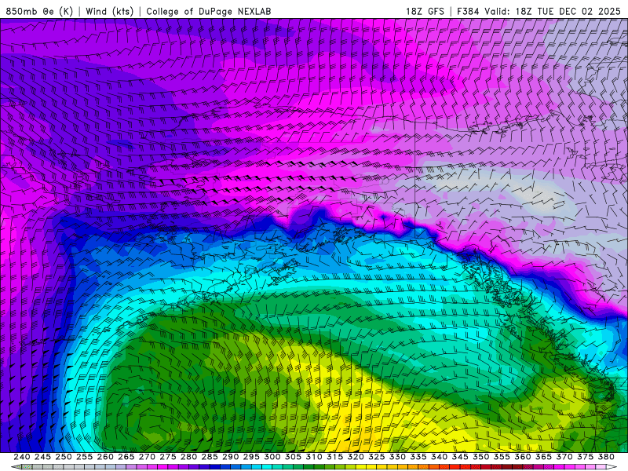Viewport: 628px width, 471px height.
Task: Click the 350 value on color scale
Action: [480, 457]
